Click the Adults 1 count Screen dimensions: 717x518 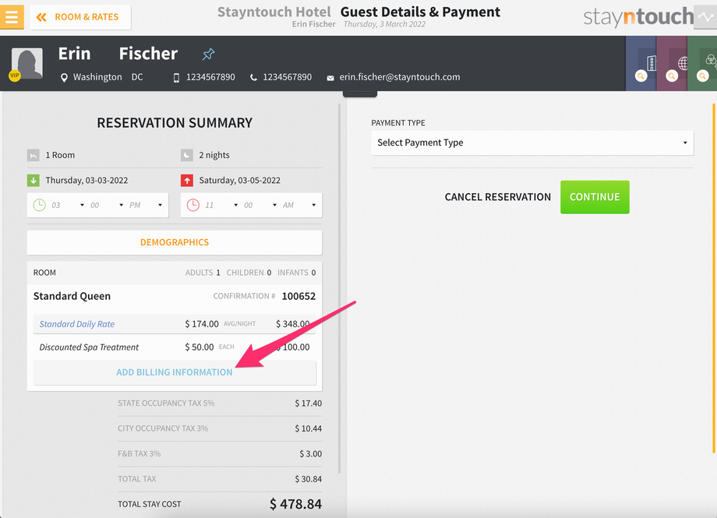(203, 273)
